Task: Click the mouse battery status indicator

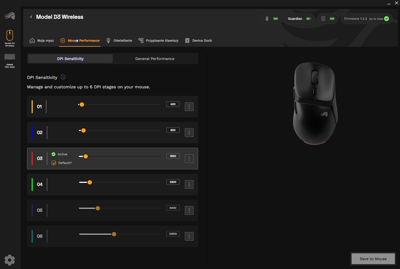Action: [x=271, y=19]
